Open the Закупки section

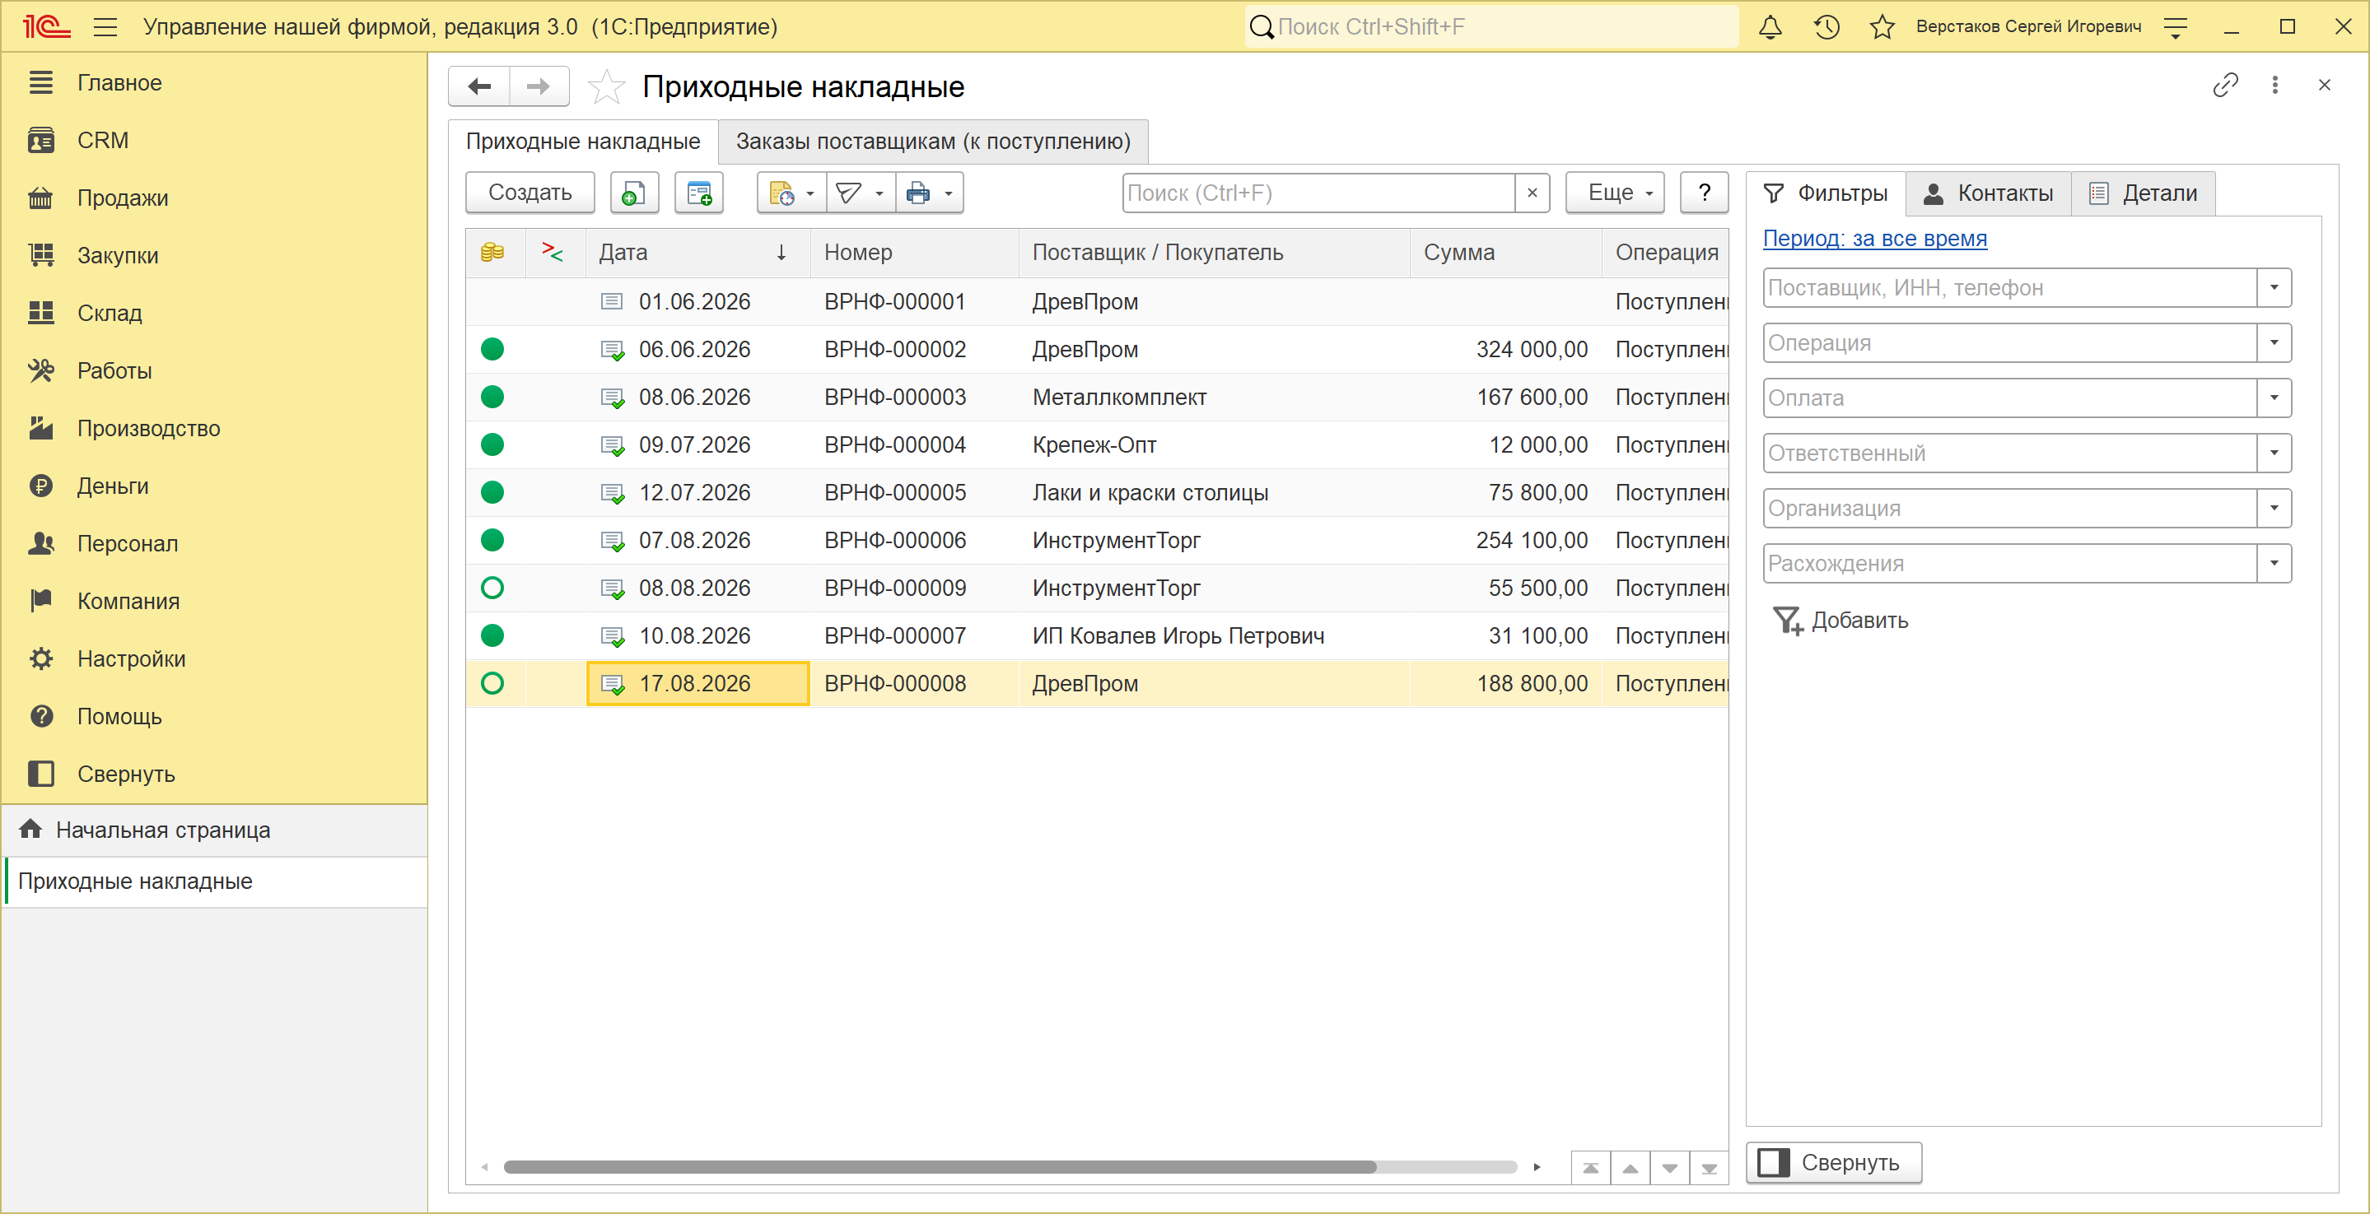tap(117, 256)
